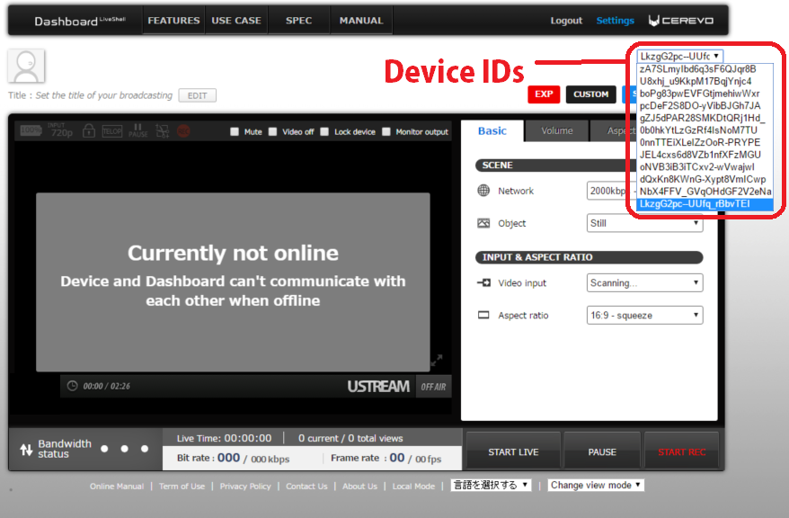
Task: Open the Object Still dropdown
Action: pos(644,223)
